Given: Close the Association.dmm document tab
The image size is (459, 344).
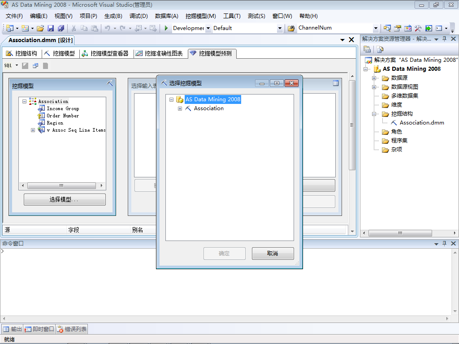Looking at the screenshot, I should click(x=351, y=40).
